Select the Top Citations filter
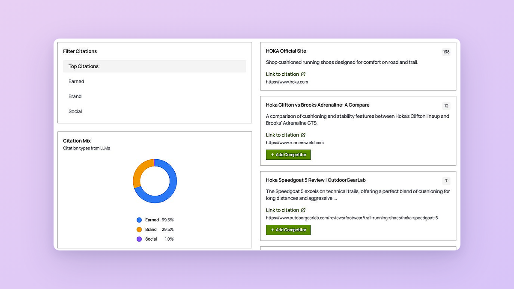This screenshot has height=289, width=514. coord(155,66)
